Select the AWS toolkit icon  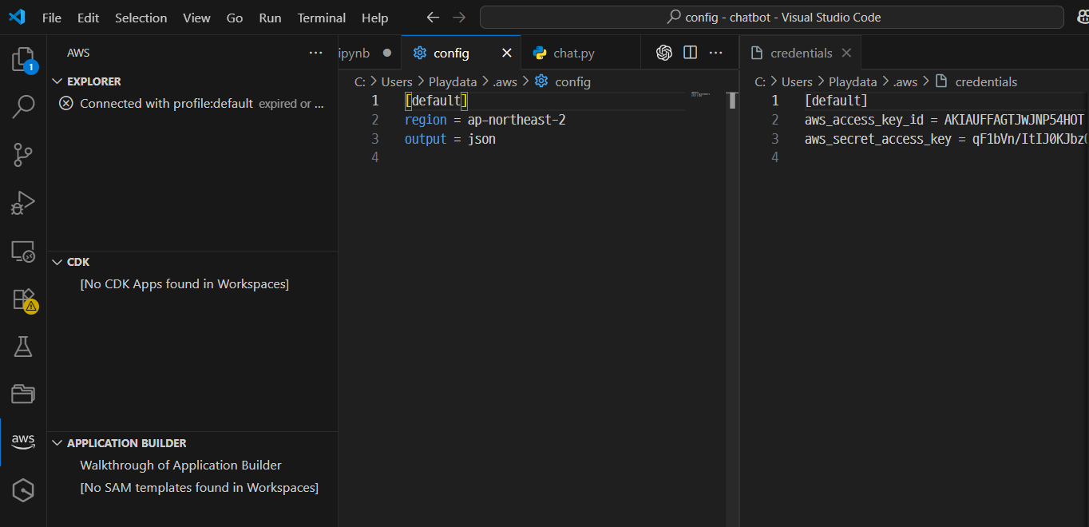23,442
